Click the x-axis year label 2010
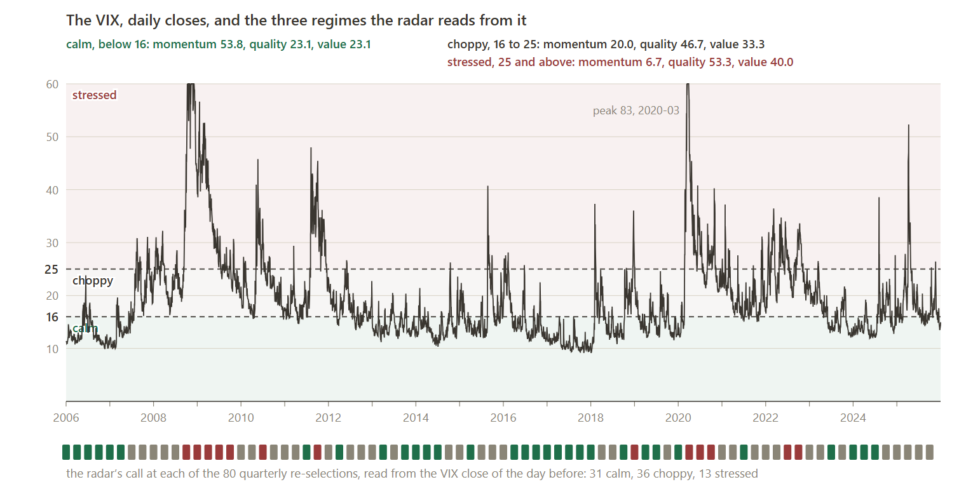The width and height of the screenshot is (966, 503). click(x=241, y=418)
